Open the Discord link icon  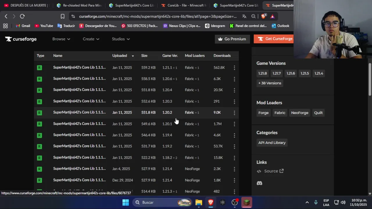coord(260,183)
